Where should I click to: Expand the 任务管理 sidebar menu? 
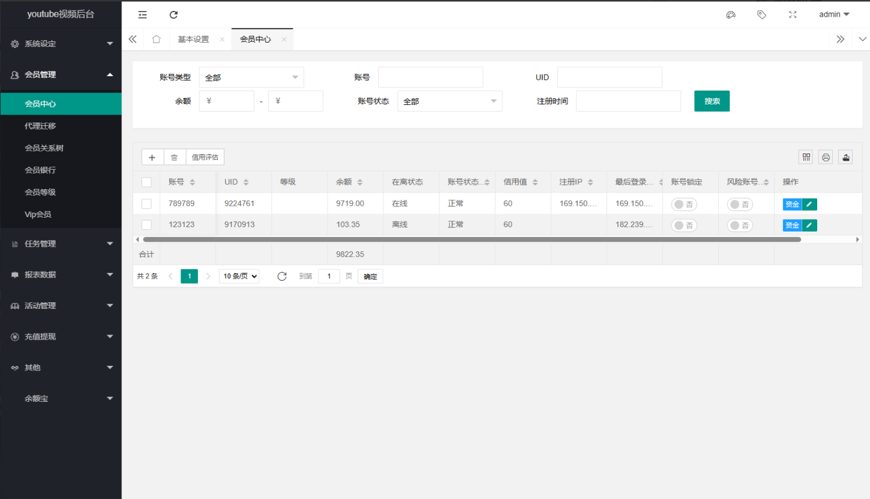(61, 244)
